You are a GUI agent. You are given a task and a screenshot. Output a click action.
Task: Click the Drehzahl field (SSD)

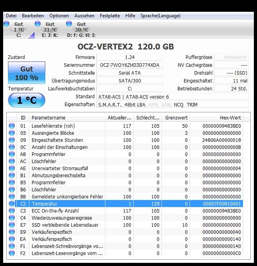tap(232, 73)
